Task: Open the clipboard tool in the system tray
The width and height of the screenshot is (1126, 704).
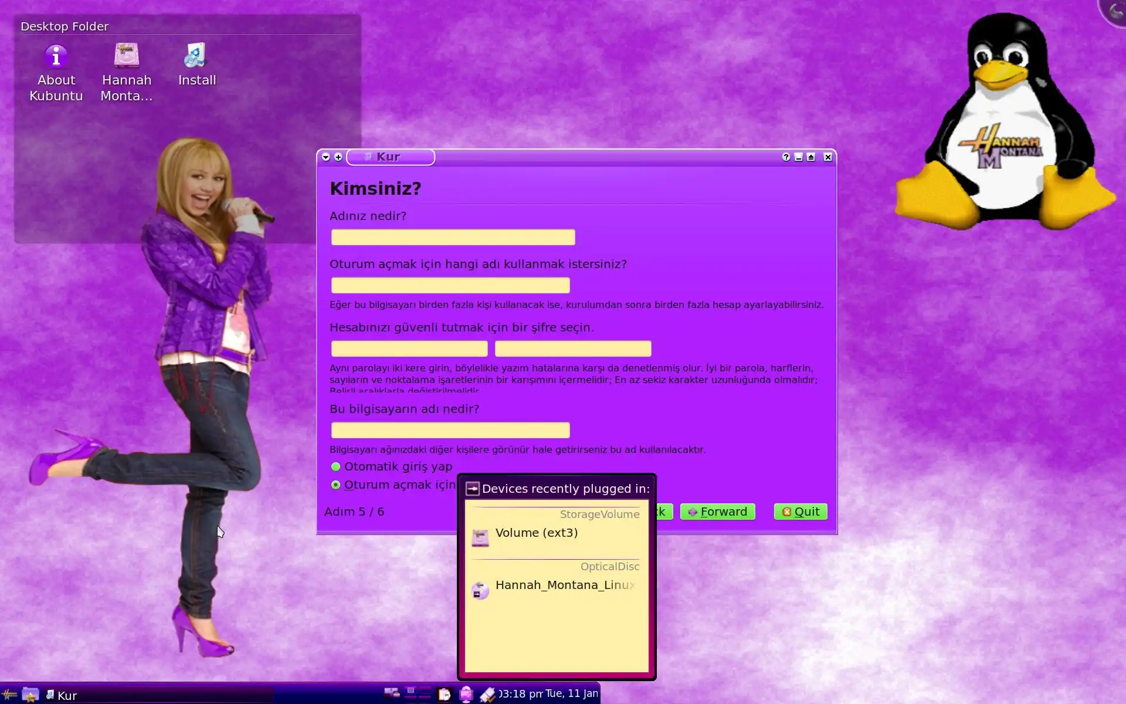Action: (x=445, y=695)
